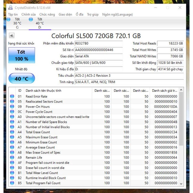
Task: Click the scrollbar up arrow in attribute list
Action: tap(181, 90)
